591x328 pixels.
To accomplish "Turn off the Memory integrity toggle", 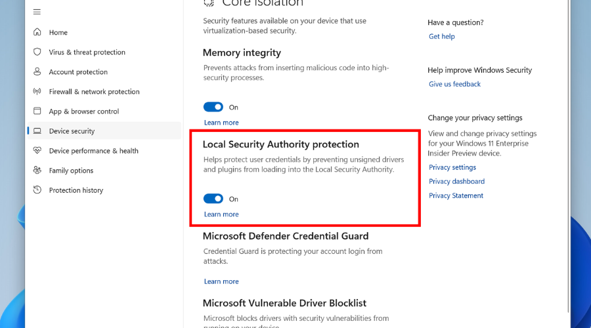I will 213,107.
